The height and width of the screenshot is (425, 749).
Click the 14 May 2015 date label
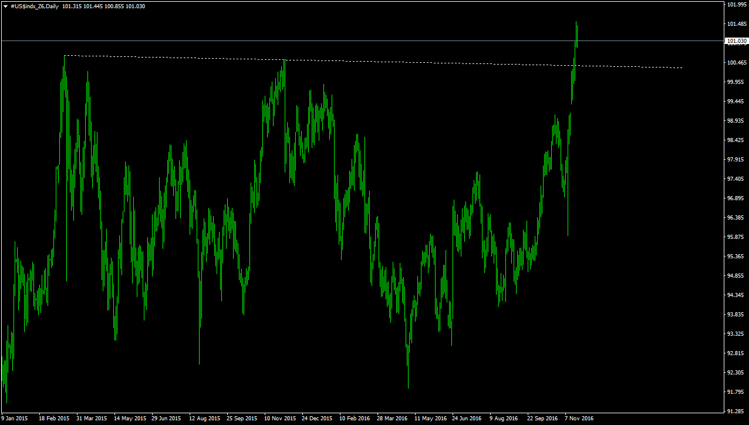point(130,419)
